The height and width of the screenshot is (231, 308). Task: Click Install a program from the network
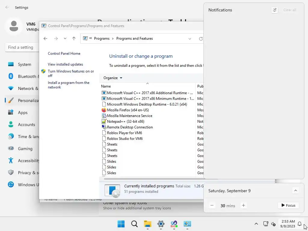(x=68, y=85)
